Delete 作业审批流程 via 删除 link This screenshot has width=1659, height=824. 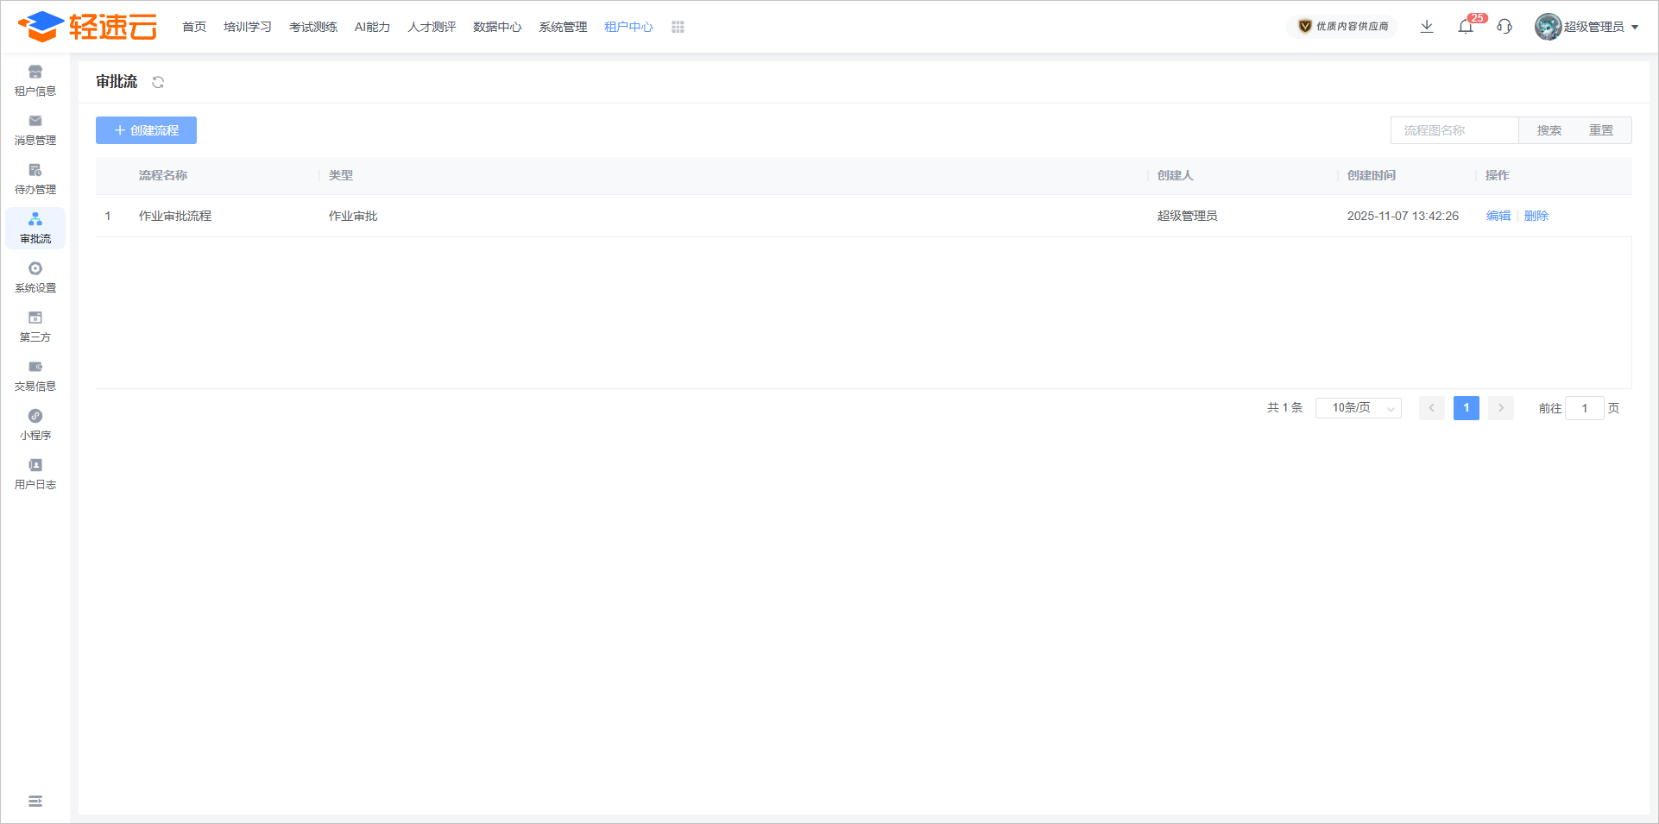pyautogui.click(x=1536, y=216)
